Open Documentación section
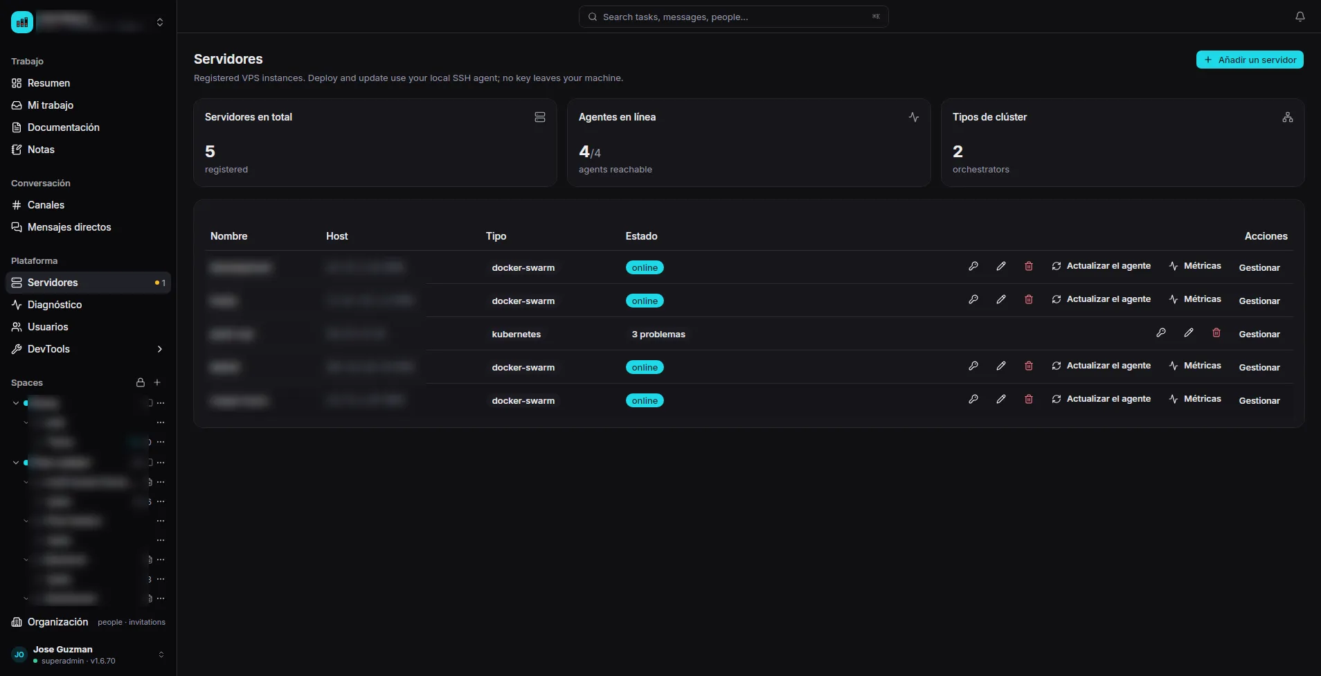The width and height of the screenshot is (1321, 676). click(88, 127)
